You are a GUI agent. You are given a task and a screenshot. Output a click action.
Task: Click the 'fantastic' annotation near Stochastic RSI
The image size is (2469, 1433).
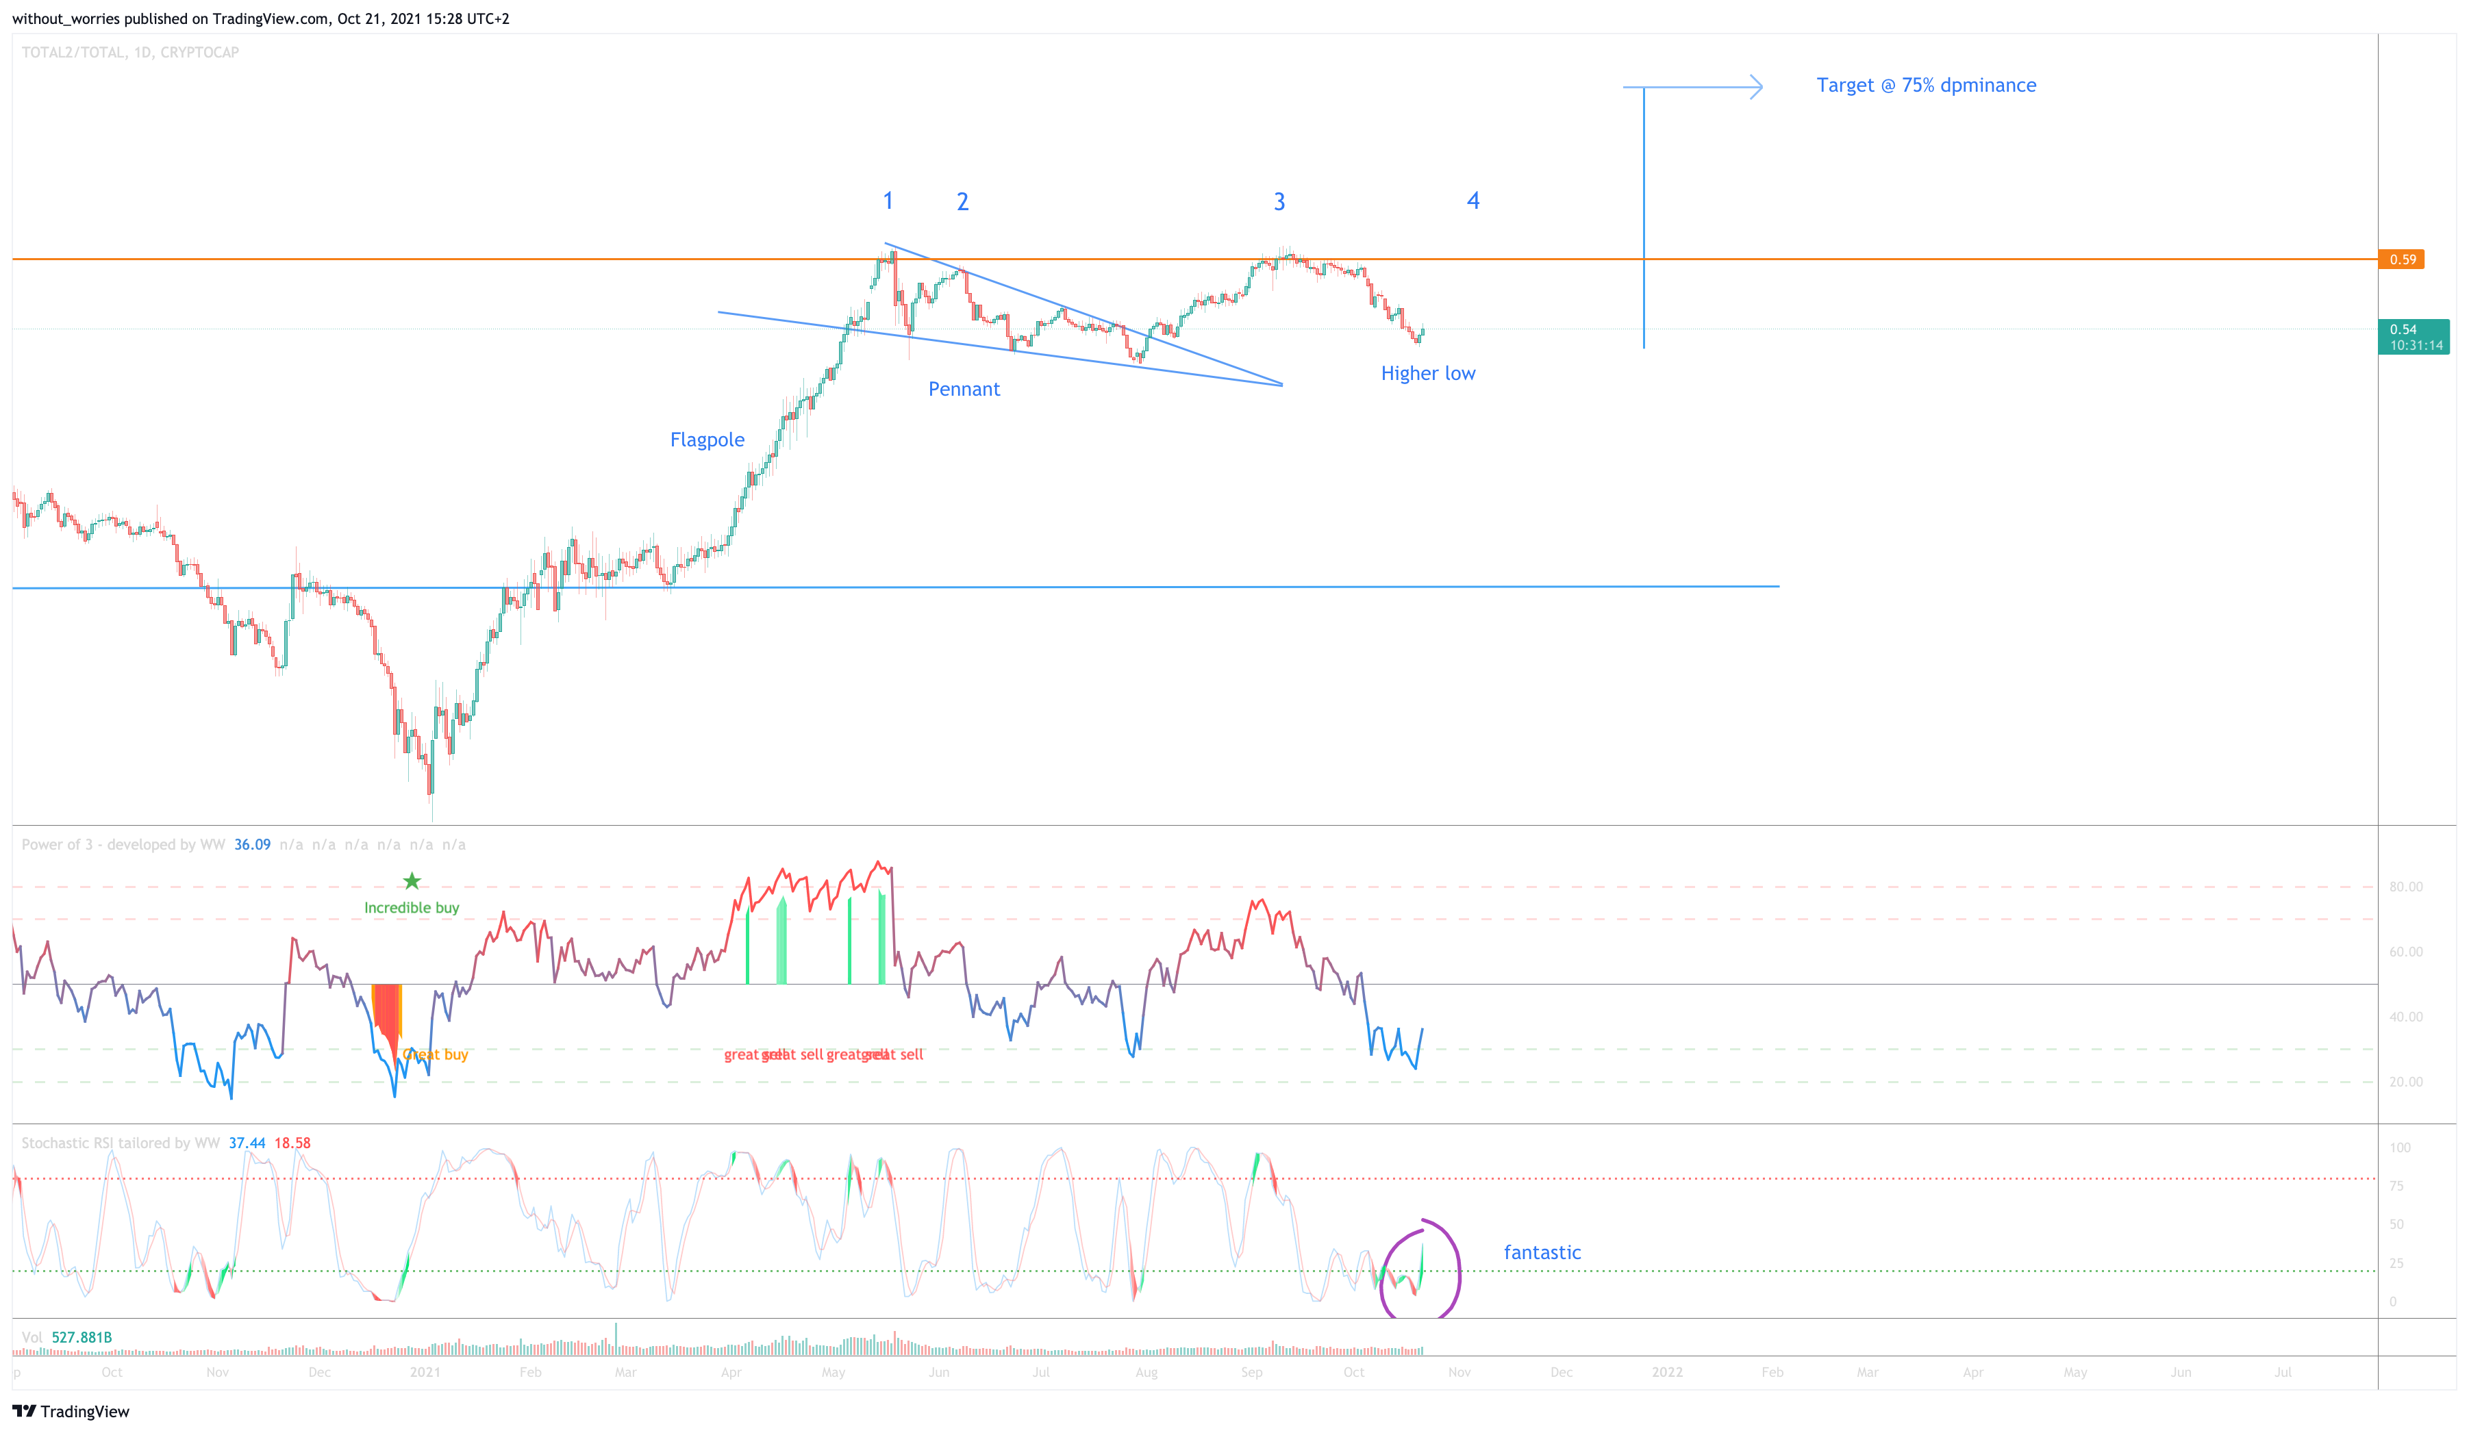tap(1542, 1252)
